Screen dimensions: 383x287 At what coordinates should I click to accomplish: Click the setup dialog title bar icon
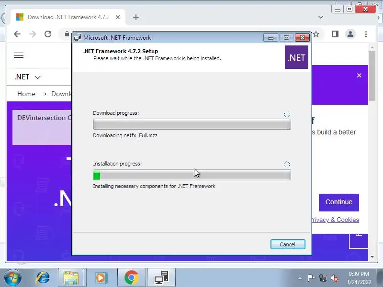point(78,38)
